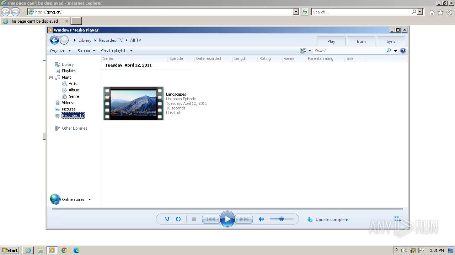455x255 pixels.
Task: Select Genre under Music
Action: pos(74,96)
